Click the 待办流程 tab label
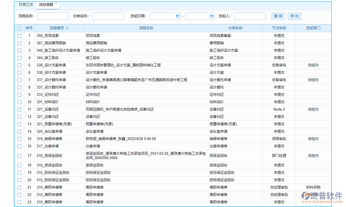This screenshot has width=346, height=207. (x=46, y=5)
